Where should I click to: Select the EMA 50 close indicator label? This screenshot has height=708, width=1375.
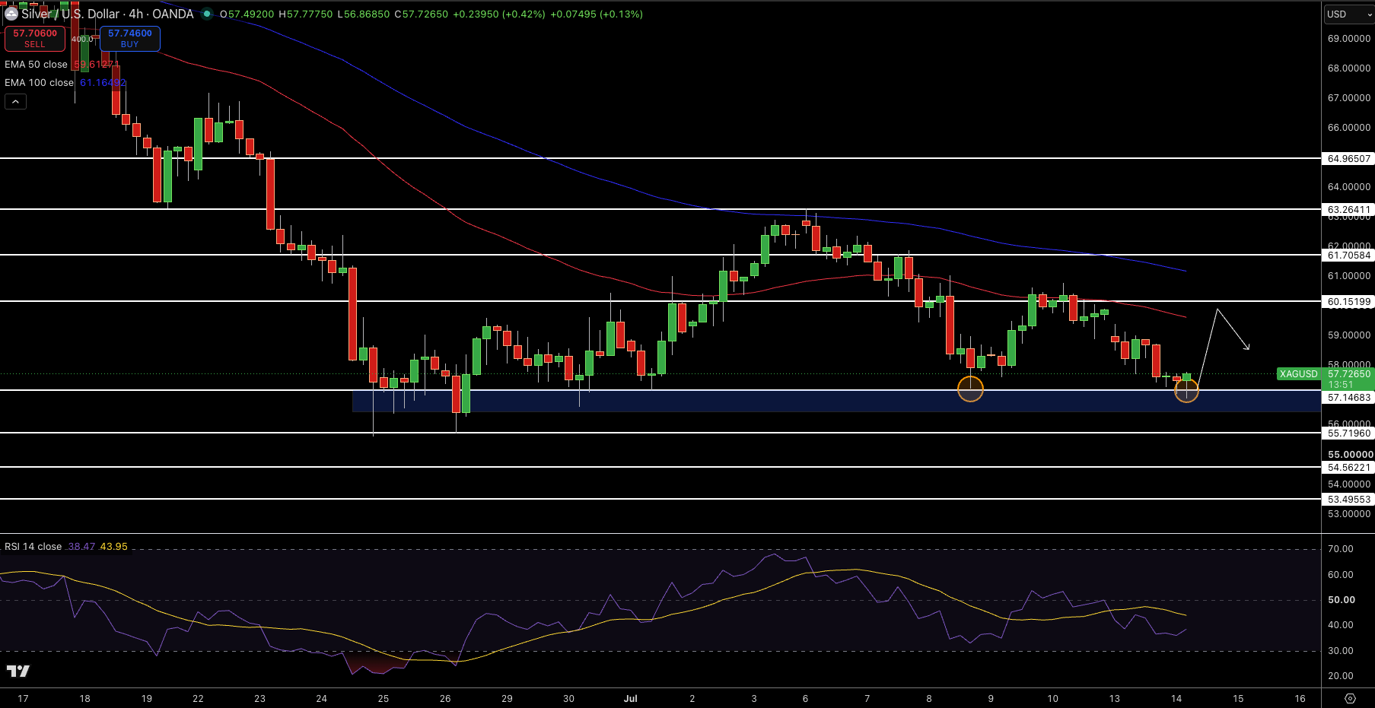point(36,65)
